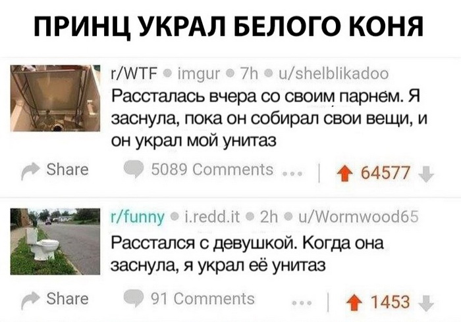
Task: Click the share arrow on the second post
Action: [30, 300]
